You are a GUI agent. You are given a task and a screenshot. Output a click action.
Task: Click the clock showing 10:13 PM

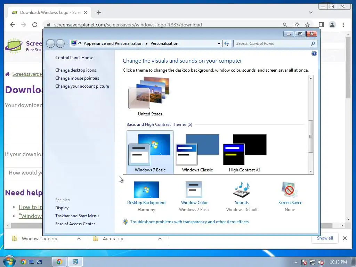338,262
